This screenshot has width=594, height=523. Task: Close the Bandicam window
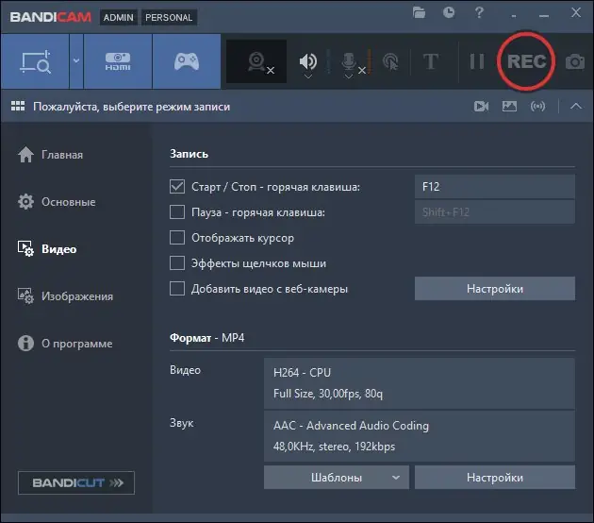click(x=576, y=12)
